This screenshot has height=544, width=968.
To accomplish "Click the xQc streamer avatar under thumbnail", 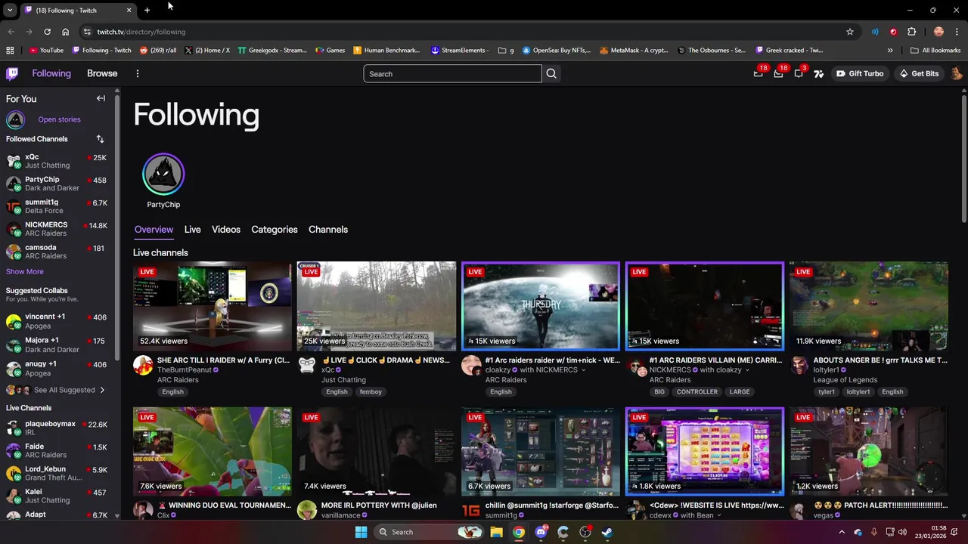I will point(307,366).
